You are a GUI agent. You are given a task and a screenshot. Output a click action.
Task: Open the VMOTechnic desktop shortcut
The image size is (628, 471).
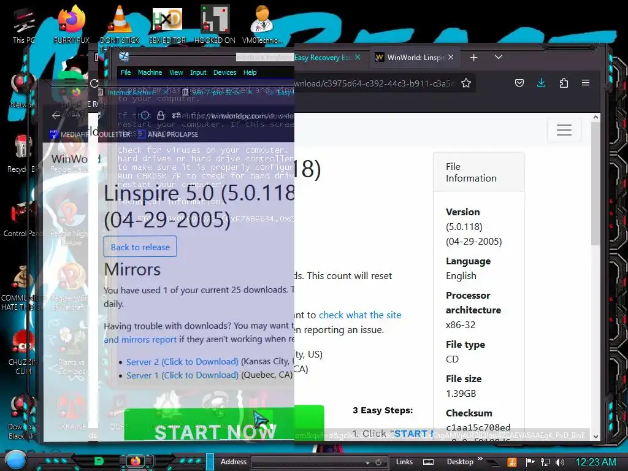point(262,25)
